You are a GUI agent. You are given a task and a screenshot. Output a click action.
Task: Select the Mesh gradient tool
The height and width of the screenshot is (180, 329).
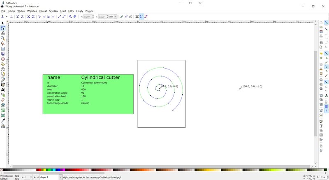3,115
